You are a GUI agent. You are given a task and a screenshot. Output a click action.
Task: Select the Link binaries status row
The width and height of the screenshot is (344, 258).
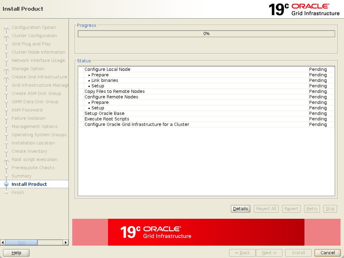point(105,80)
